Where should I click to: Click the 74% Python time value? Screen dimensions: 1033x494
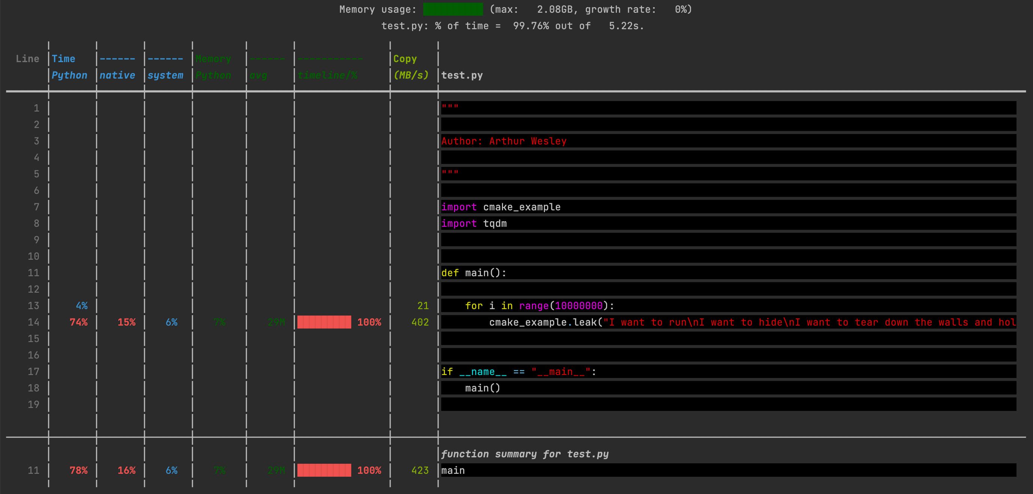79,322
